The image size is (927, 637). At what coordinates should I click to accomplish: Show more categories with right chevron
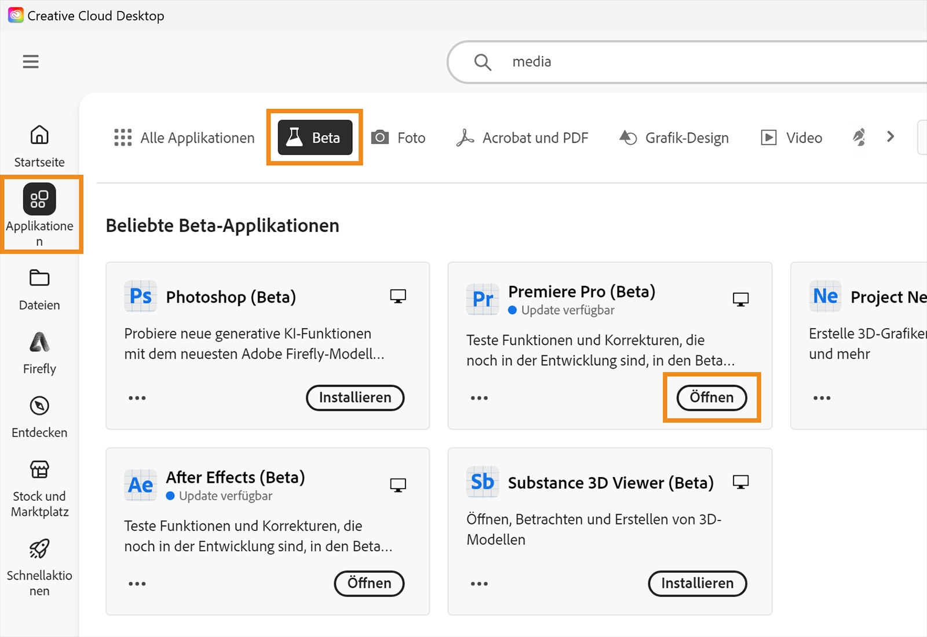click(x=890, y=137)
